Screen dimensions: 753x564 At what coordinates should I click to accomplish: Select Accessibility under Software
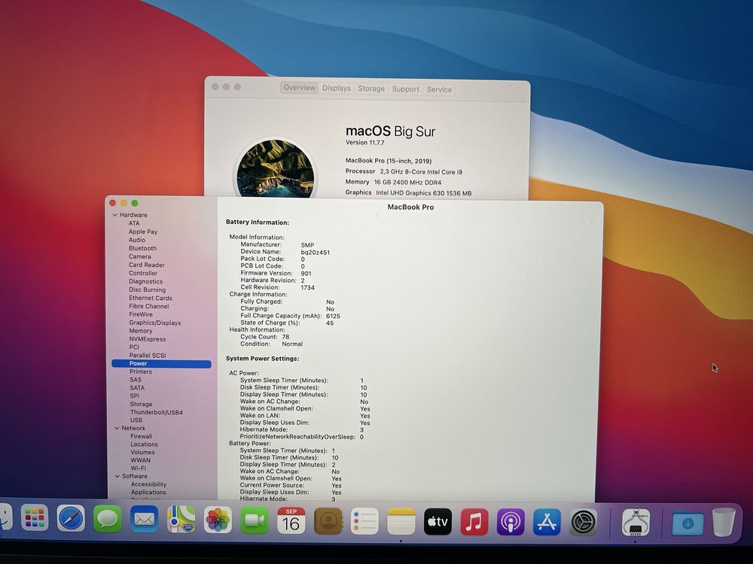(148, 484)
